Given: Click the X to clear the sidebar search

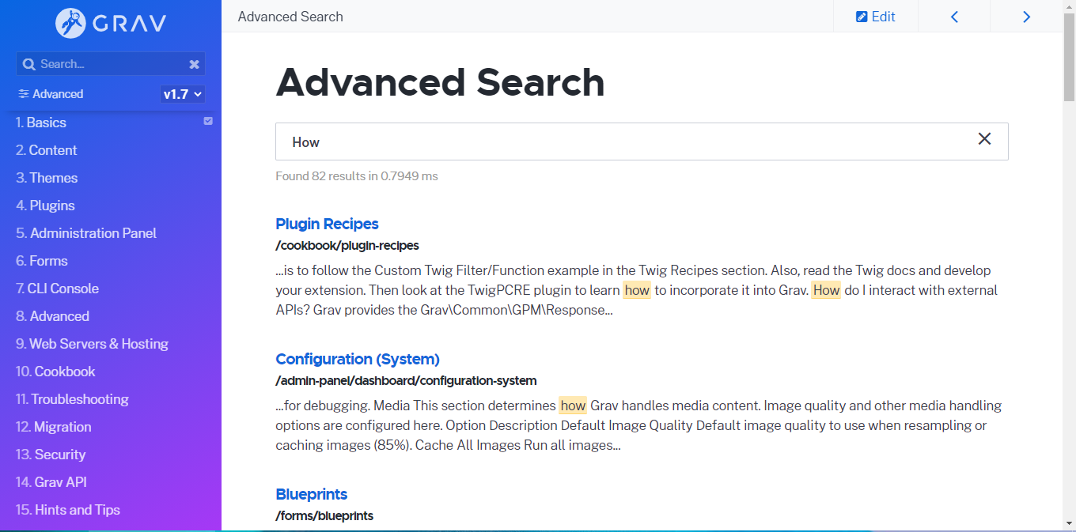Looking at the screenshot, I should (x=195, y=63).
